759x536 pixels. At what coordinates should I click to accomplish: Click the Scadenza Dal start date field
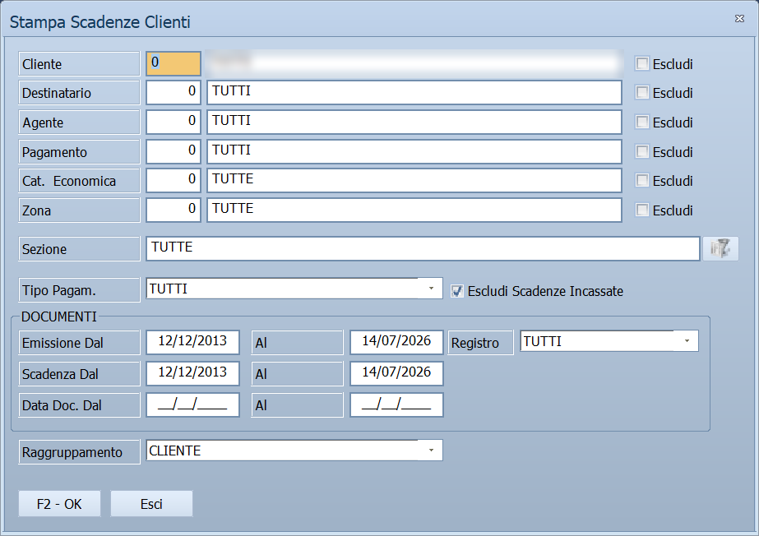(192, 373)
